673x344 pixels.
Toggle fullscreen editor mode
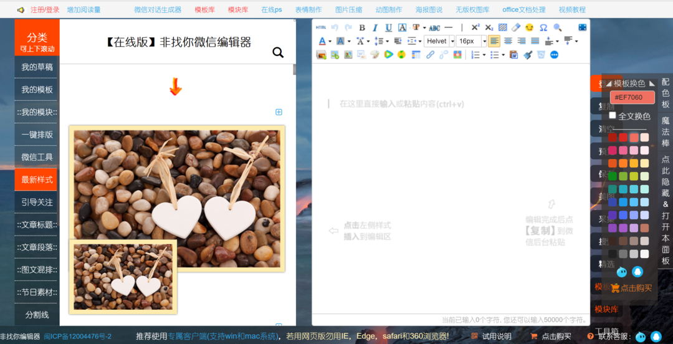click(x=583, y=27)
